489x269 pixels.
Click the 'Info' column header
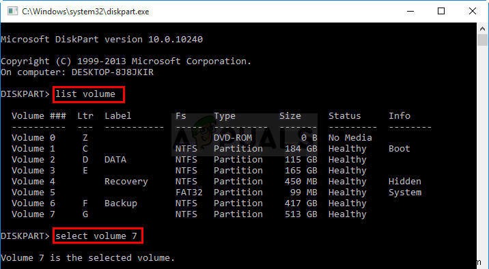tap(400, 116)
